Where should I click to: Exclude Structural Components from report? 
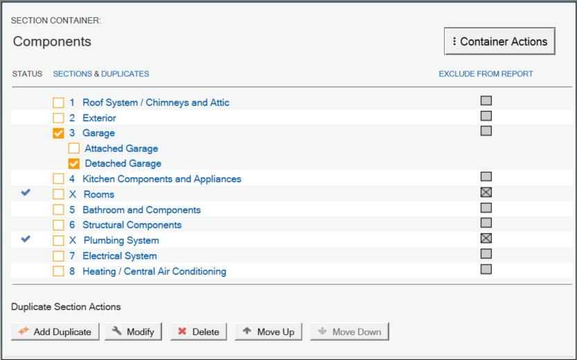tap(486, 223)
